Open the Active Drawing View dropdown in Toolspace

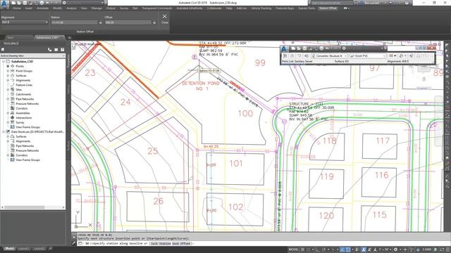pos(32,56)
